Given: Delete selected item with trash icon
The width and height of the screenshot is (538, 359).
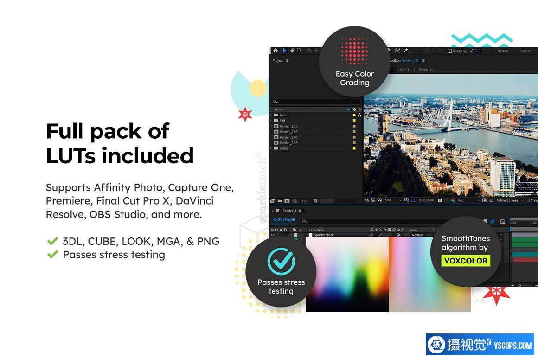Looking at the screenshot, I should pos(315,201).
